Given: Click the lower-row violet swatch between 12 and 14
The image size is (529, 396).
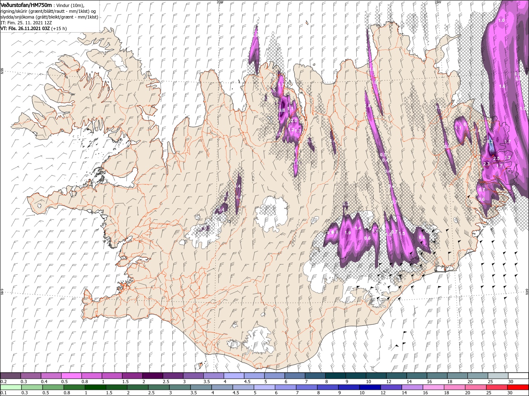Looking at the screenshot, I should (x=391, y=387).
